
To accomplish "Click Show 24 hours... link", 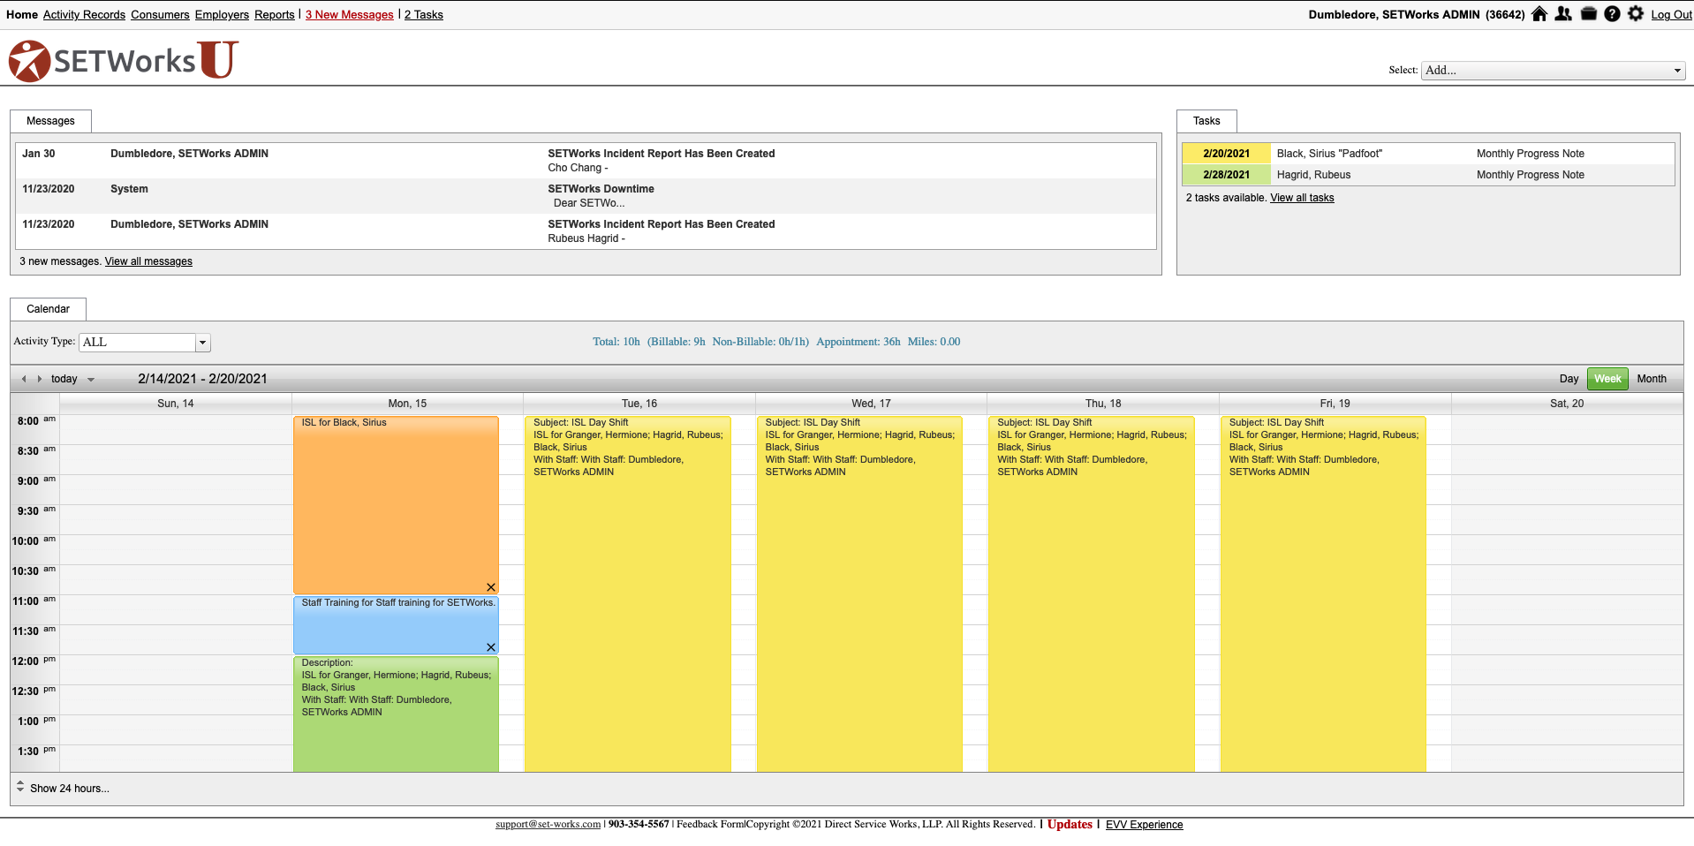I will [x=70, y=789].
